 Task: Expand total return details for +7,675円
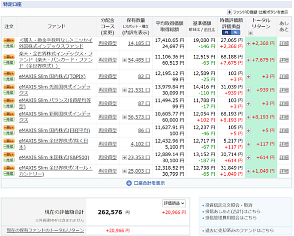(248, 60)
